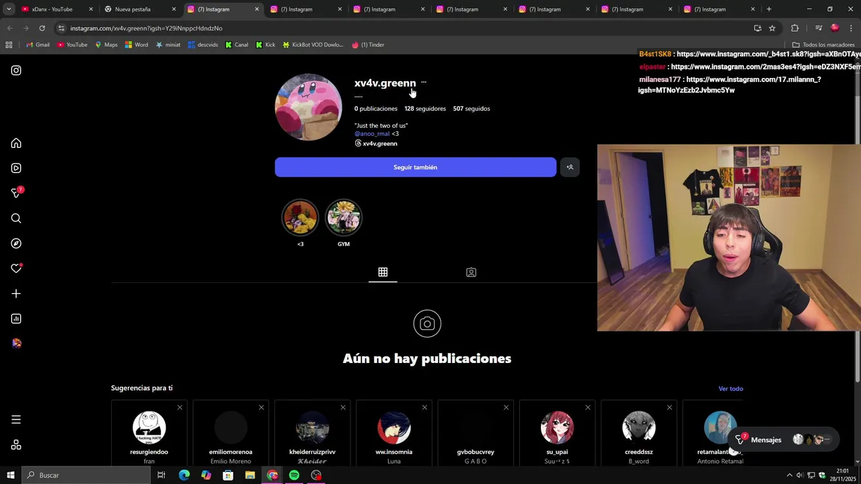Open the search magnifier in sidebar

[x=16, y=218]
